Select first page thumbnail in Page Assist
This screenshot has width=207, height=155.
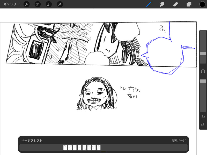coord(65,148)
